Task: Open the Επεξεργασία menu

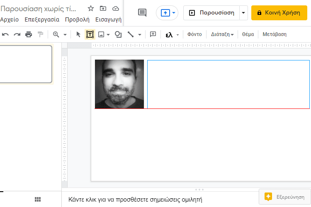Action: [x=42, y=19]
